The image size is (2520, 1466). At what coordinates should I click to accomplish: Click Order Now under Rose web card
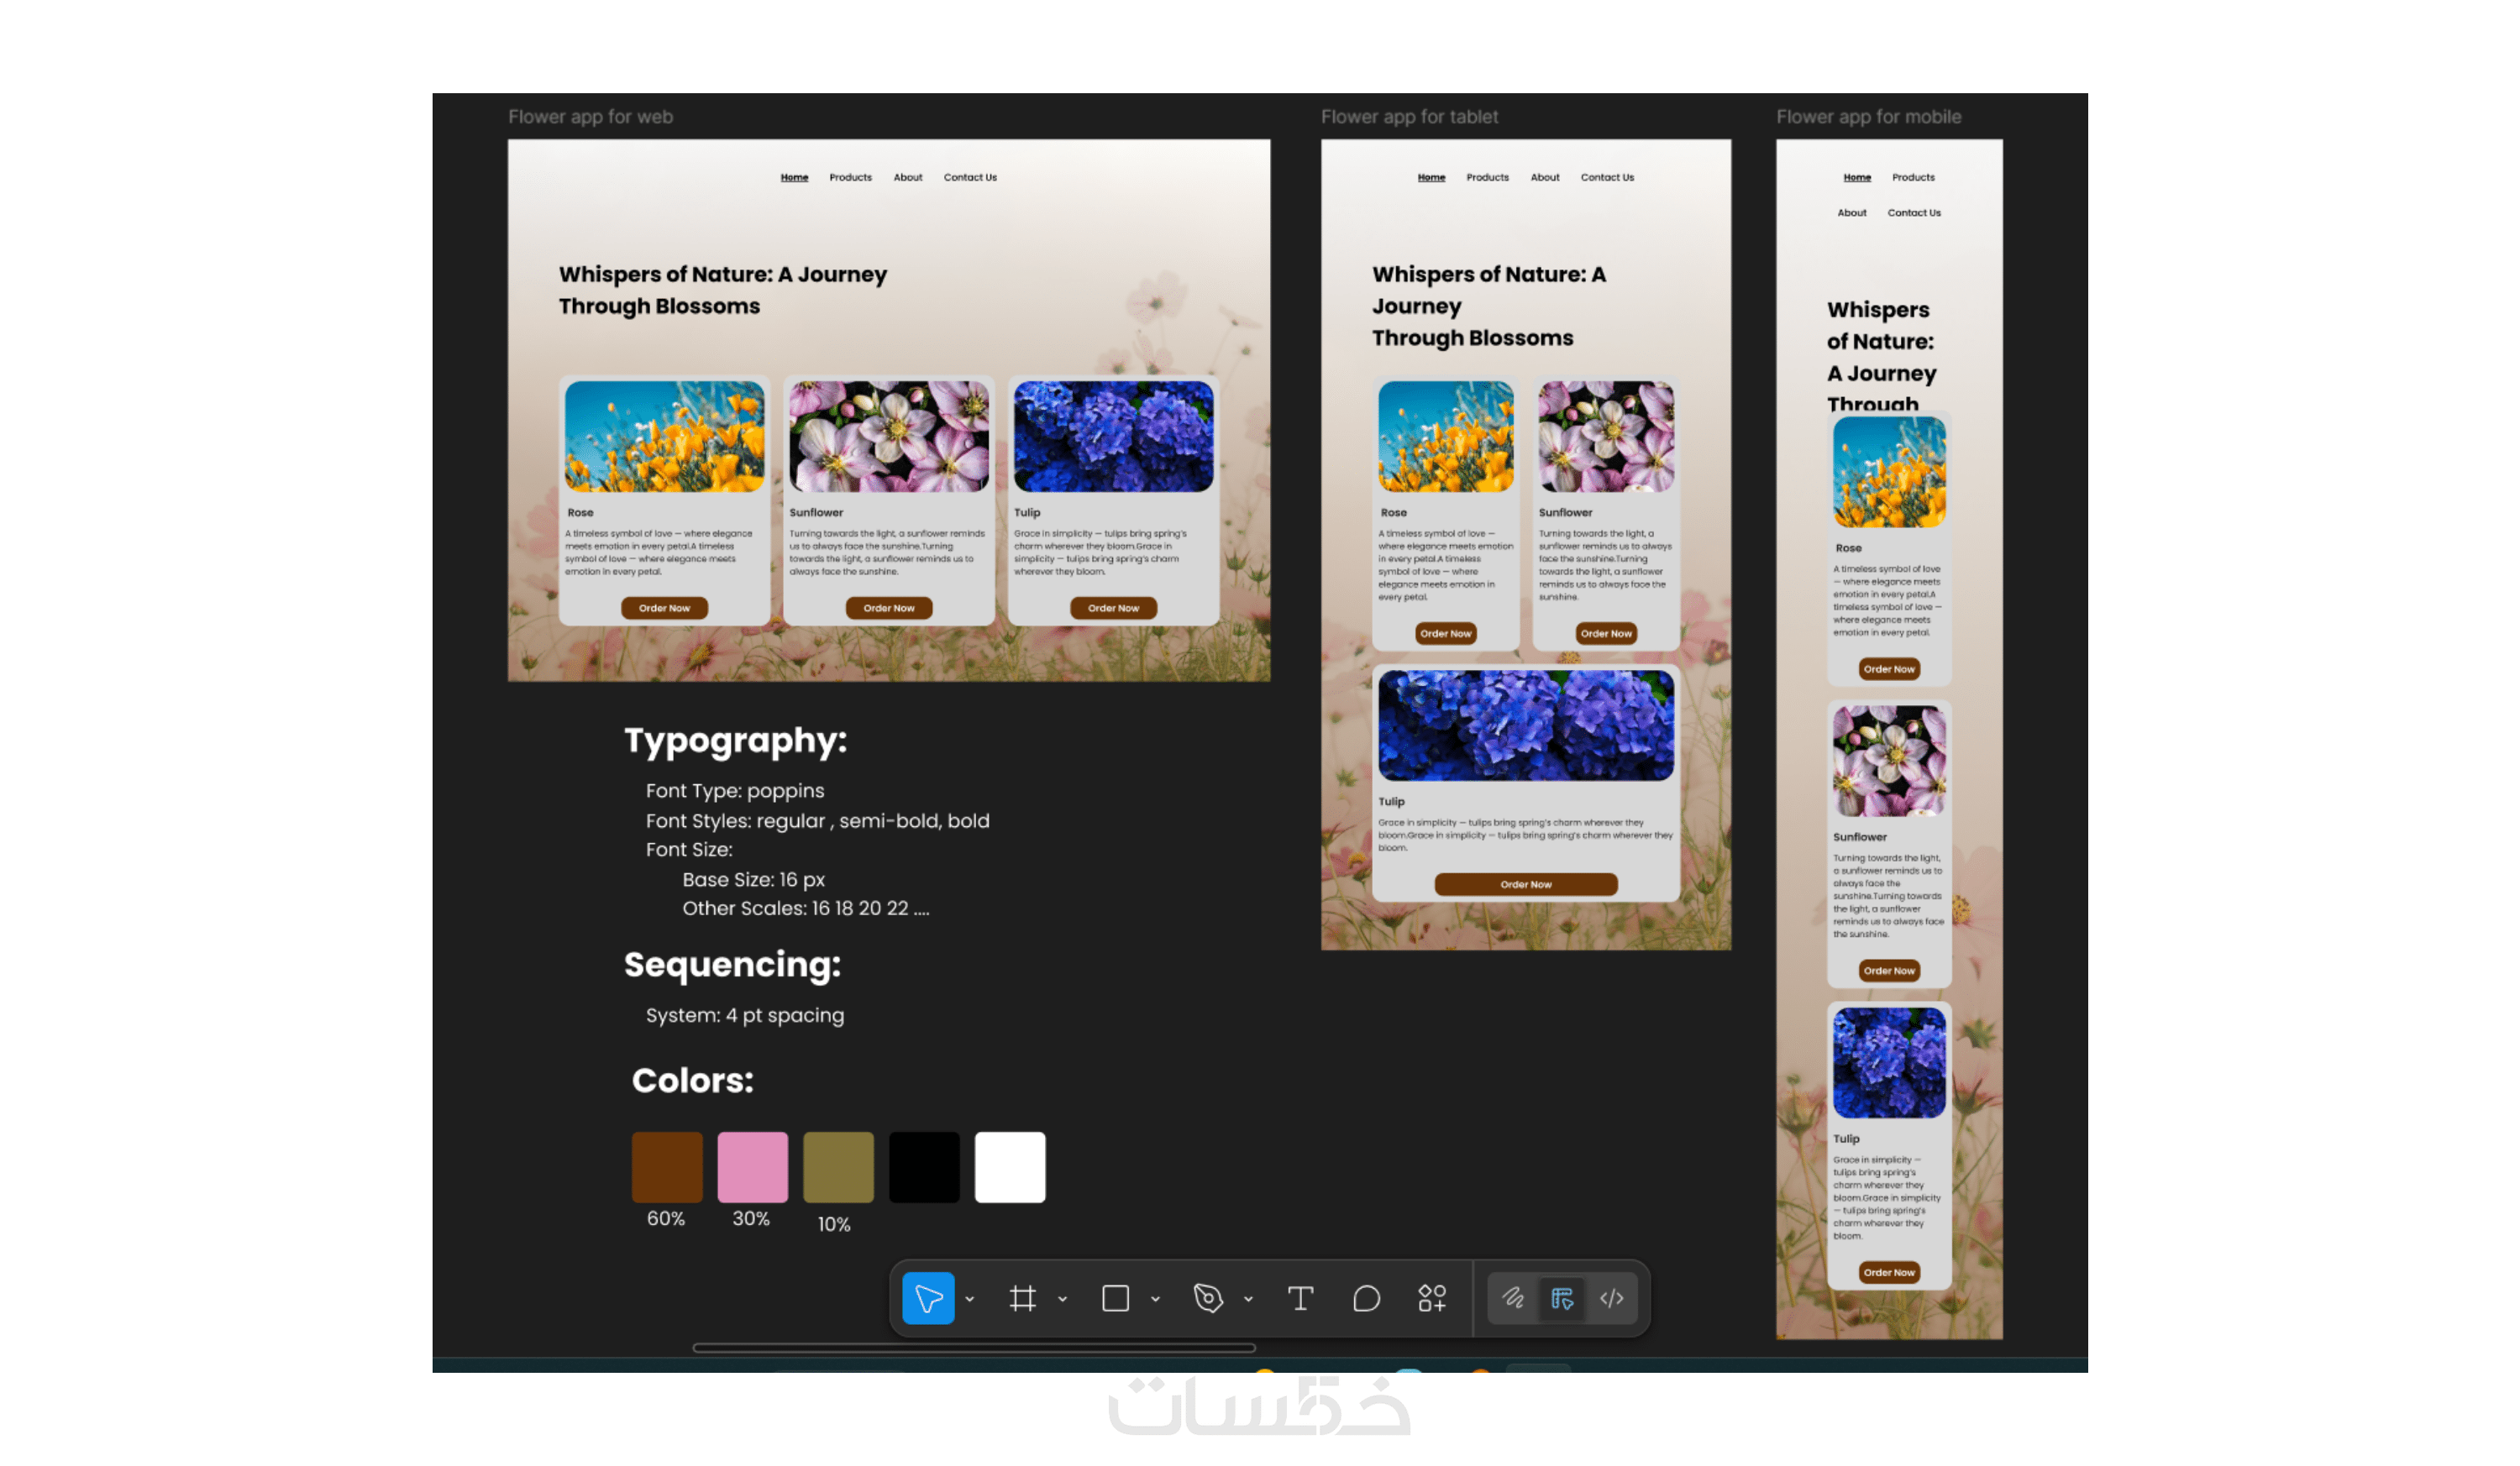click(664, 608)
